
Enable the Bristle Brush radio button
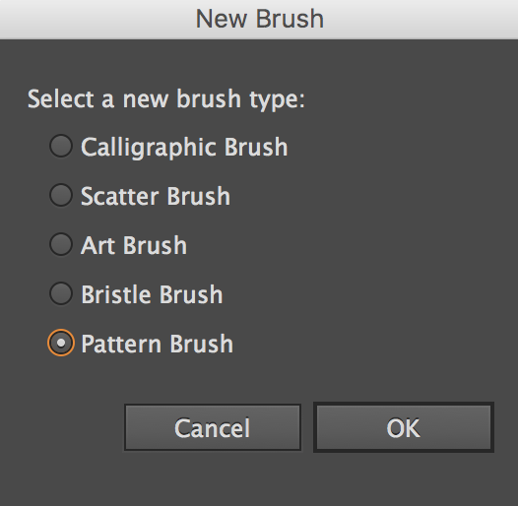point(61,293)
